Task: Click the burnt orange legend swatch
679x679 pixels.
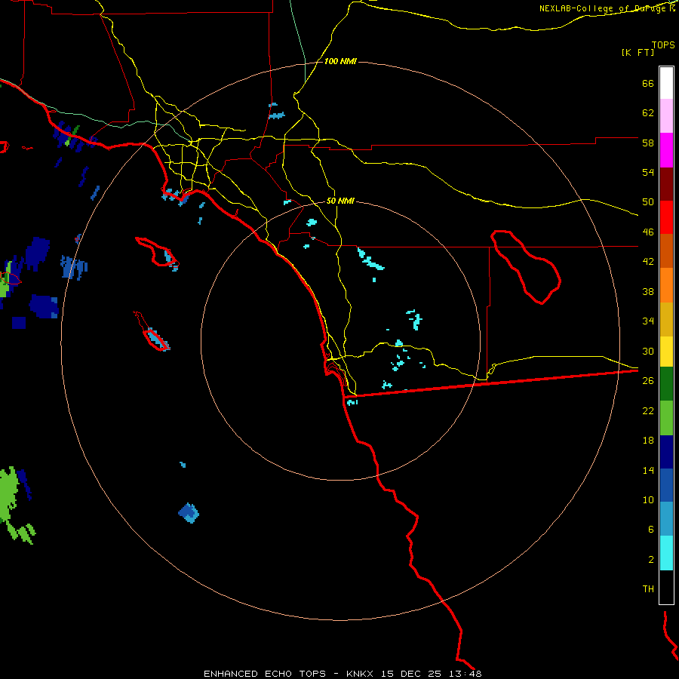Action: [x=666, y=251]
